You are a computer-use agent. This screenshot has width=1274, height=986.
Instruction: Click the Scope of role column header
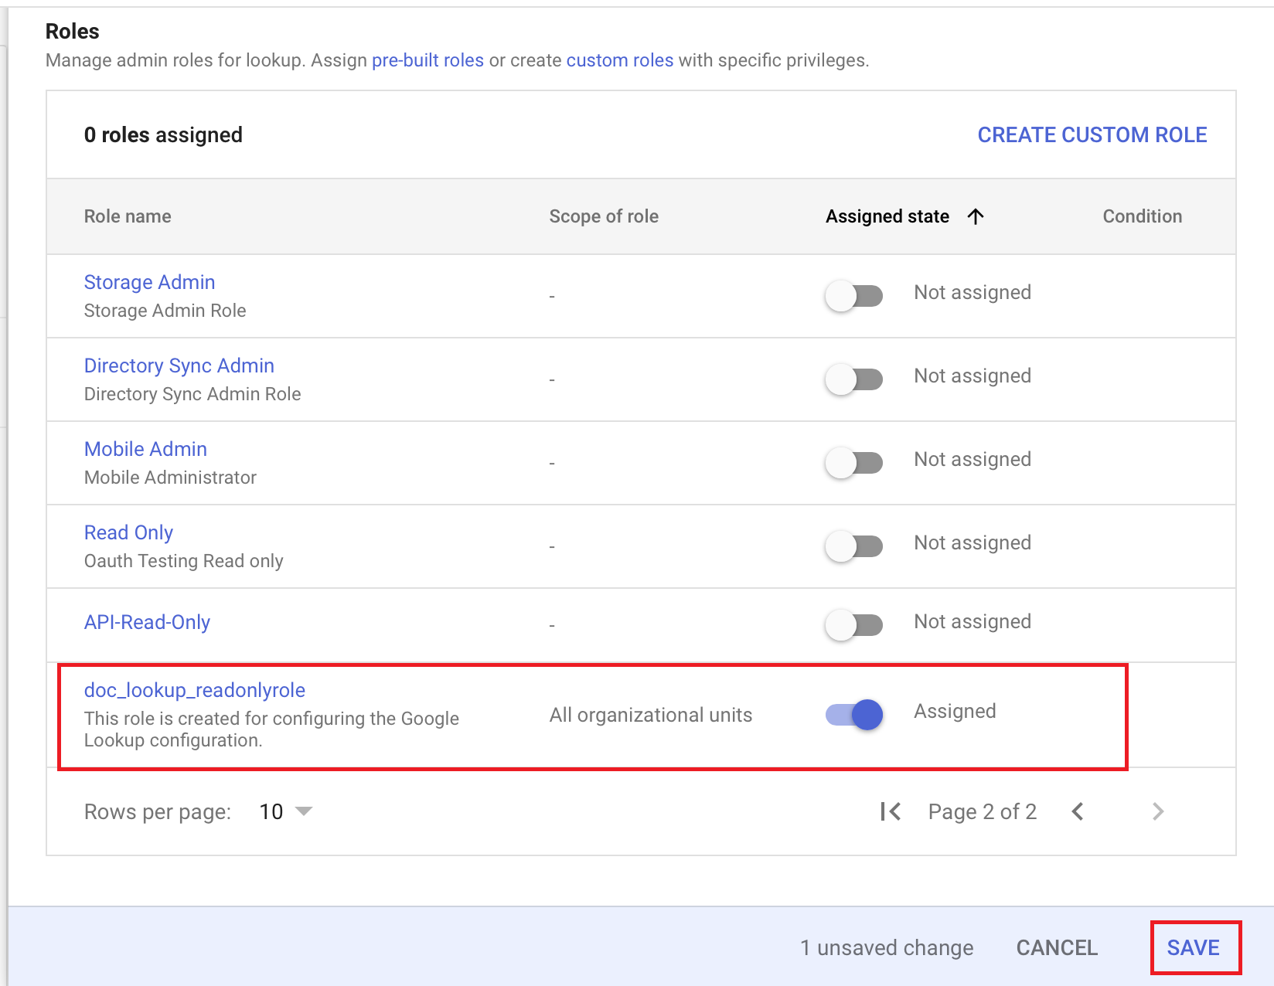(603, 216)
